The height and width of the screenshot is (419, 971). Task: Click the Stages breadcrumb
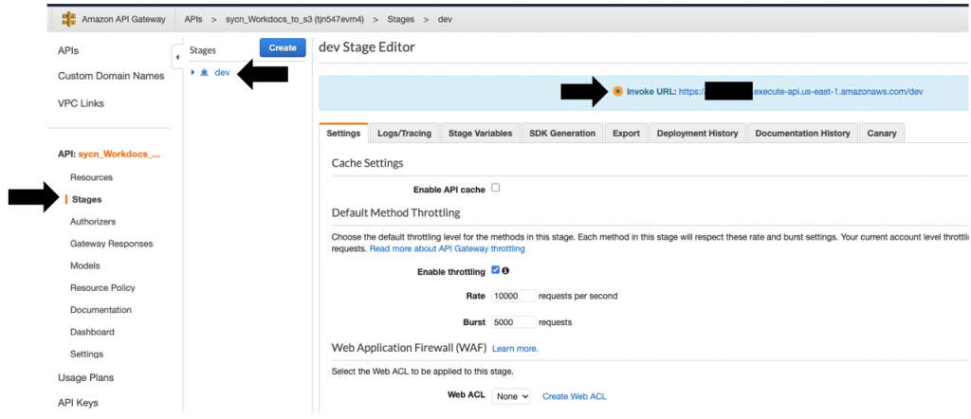401,19
